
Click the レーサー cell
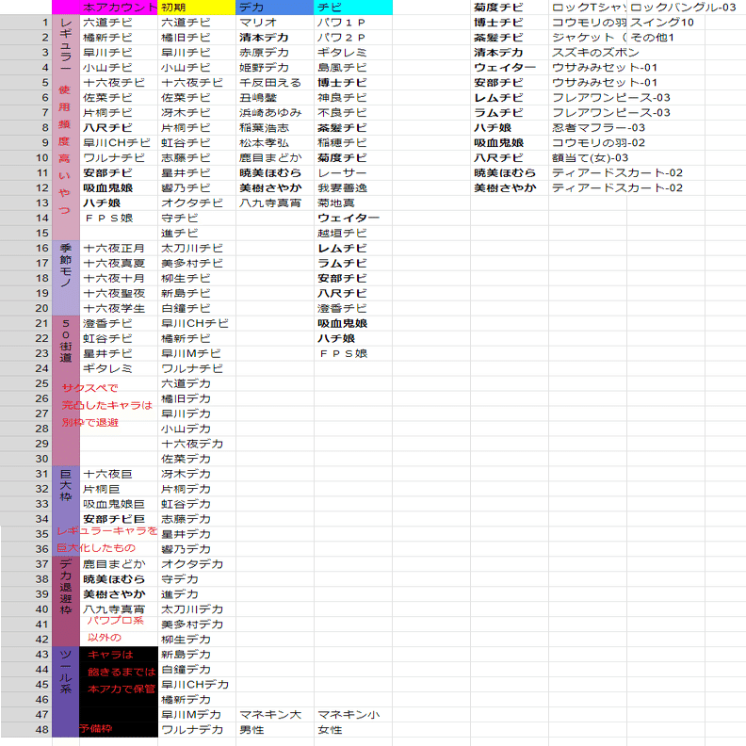pyautogui.click(x=353, y=173)
